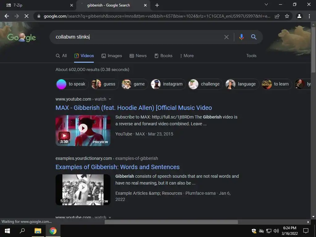Stop loading the page
Viewport: 316px width, 237px height.
[x=27, y=16]
